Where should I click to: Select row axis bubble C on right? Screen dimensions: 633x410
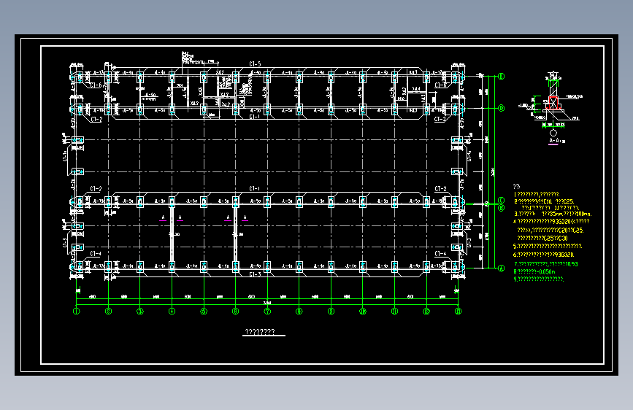(502, 201)
